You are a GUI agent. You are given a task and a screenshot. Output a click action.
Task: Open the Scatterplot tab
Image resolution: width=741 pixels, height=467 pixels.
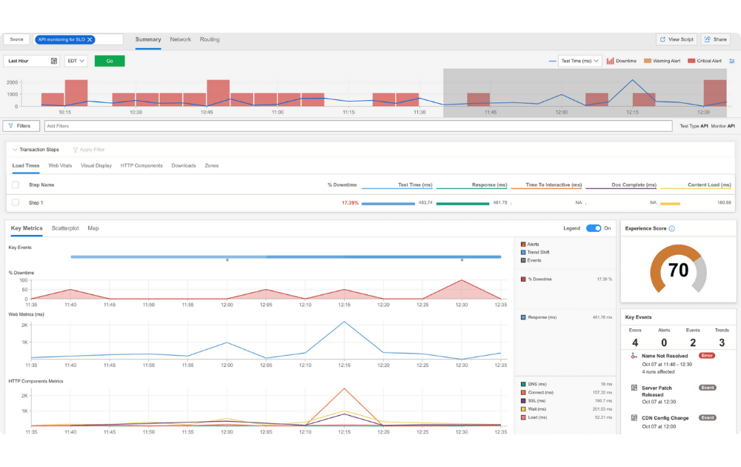[x=65, y=228]
